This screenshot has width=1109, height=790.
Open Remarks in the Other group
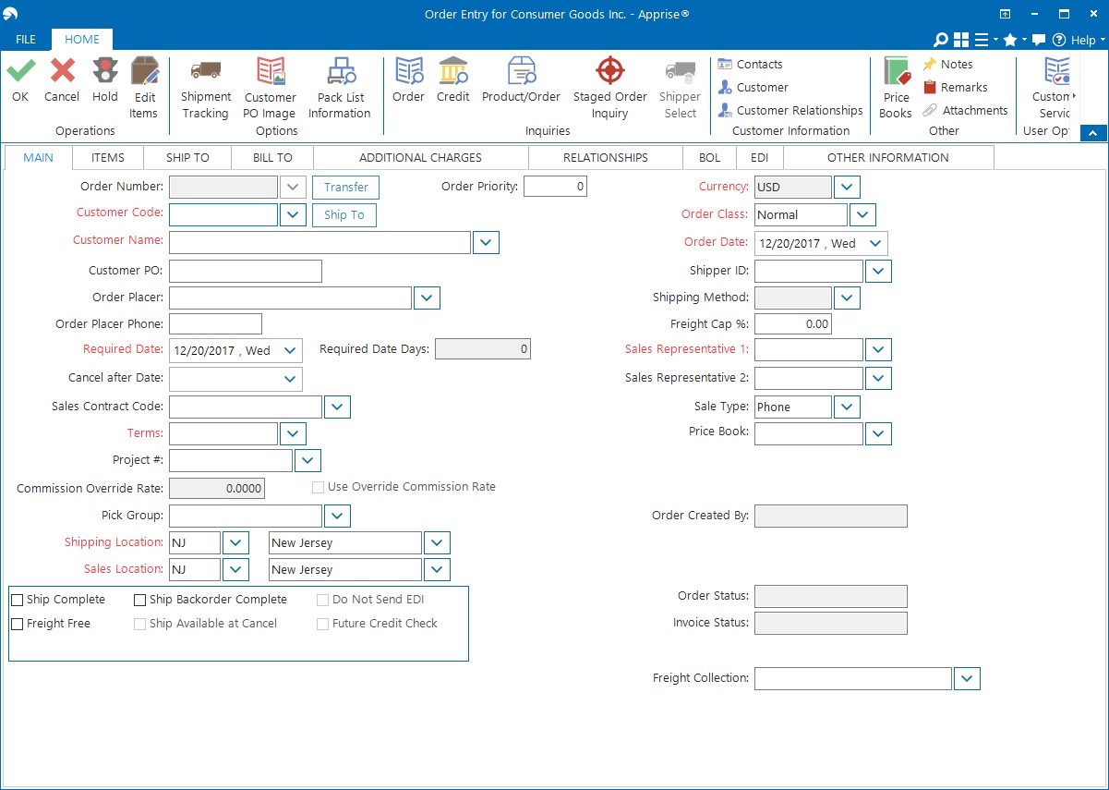click(955, 88)
